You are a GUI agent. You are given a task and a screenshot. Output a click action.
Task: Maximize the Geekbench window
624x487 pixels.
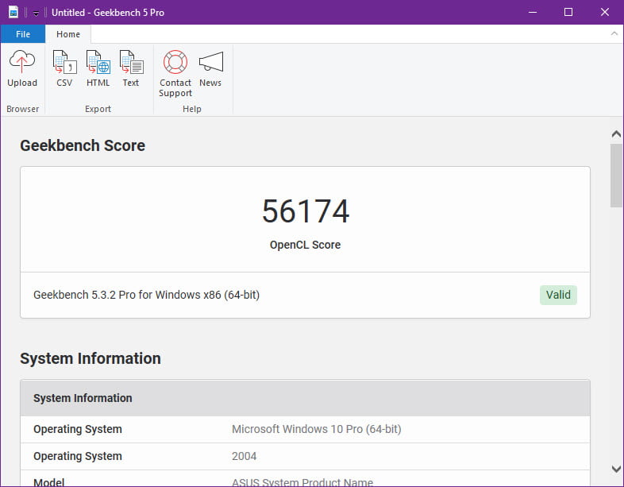coord(568,13)
